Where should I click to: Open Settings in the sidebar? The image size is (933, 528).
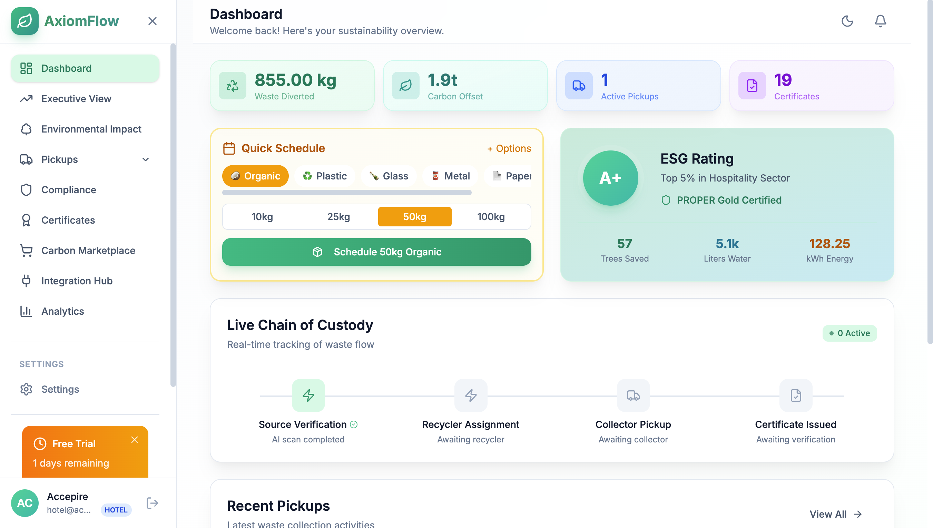point(85,389)
